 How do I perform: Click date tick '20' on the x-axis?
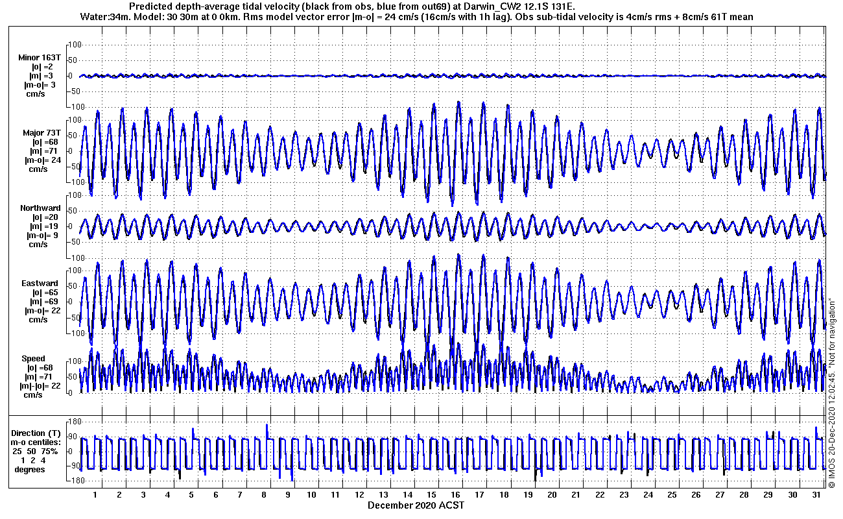(x=552, y=495)
